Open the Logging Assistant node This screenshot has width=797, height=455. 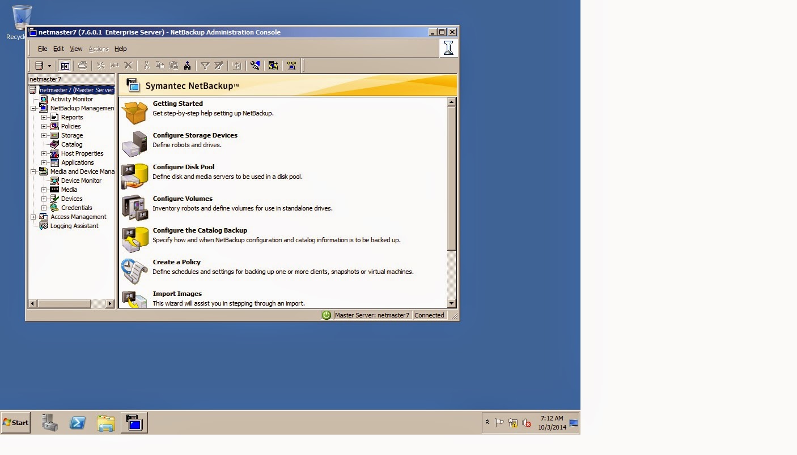[73, 226]
